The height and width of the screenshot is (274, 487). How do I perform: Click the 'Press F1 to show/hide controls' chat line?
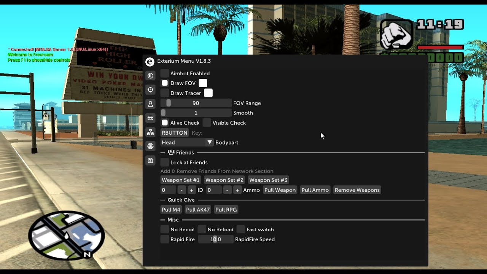pos(39,60)
